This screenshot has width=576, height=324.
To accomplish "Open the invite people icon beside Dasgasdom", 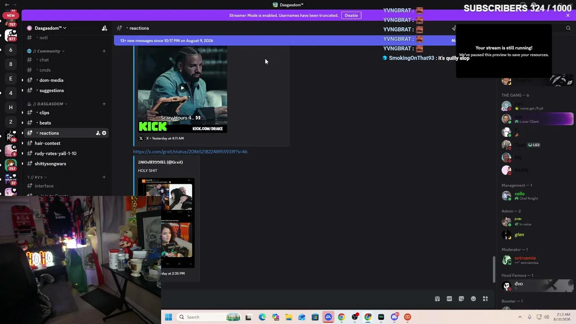I will 104,28.
